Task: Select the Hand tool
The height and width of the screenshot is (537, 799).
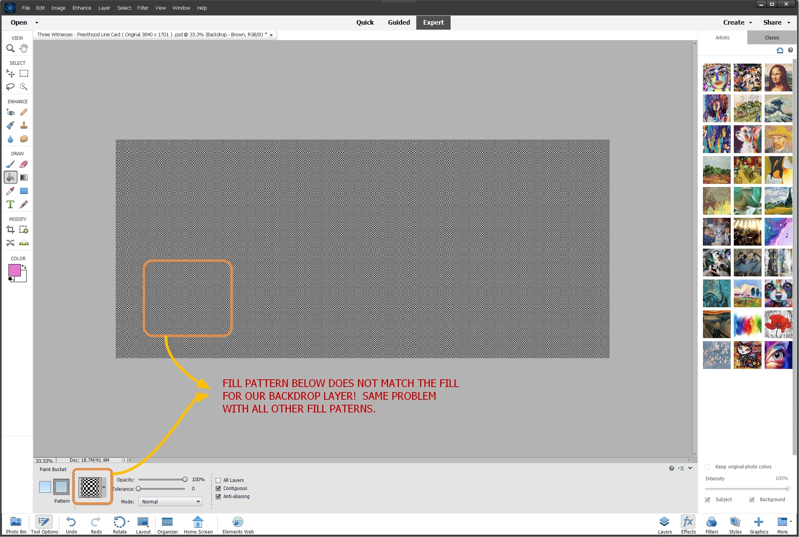Action: click(x=24, y=48)
